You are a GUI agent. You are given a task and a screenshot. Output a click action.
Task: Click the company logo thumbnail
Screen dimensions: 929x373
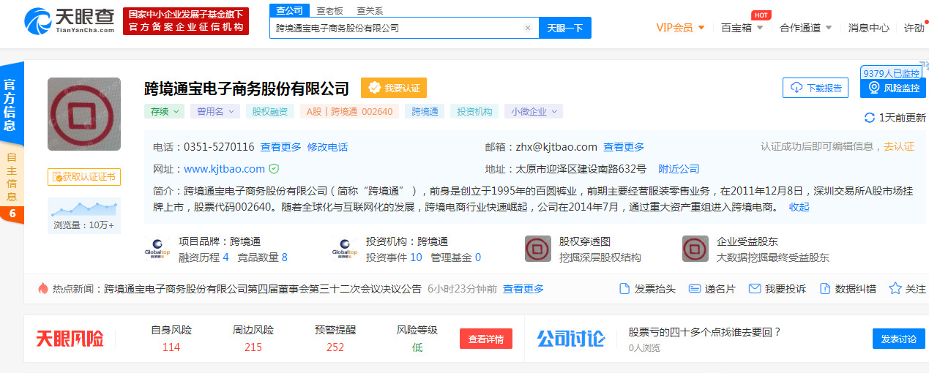(x=84, y=114)
